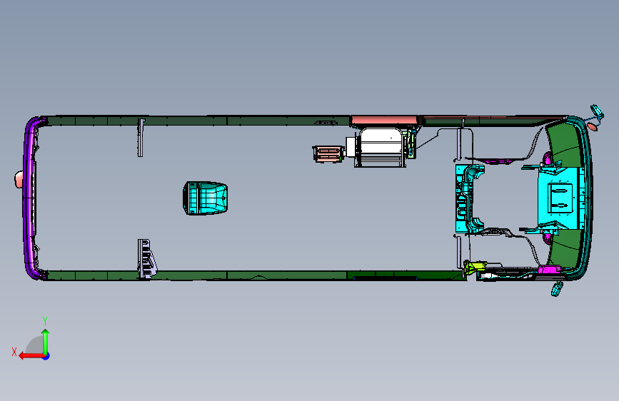This screenshot has height=401, width=619.
Task: Click the green Y axis arrow of the triad
Action: [46, 341]
